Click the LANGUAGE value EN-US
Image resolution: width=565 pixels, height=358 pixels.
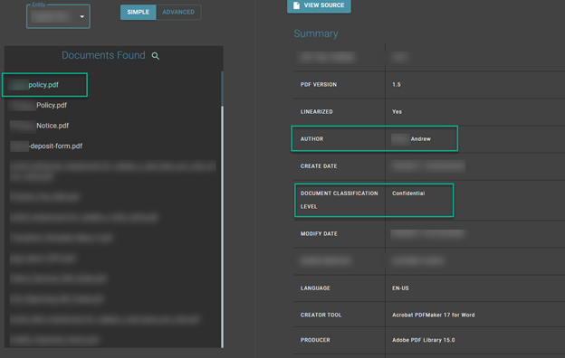click(400, 288)
